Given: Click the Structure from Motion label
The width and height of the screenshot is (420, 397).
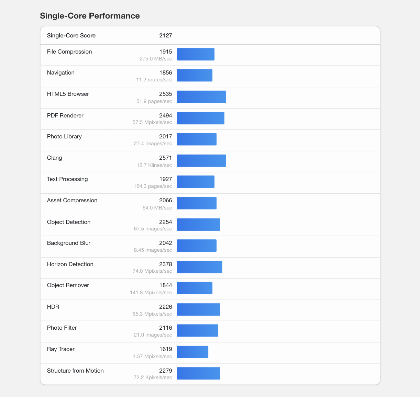Looking at the screenshot, I should click(75, 371).
